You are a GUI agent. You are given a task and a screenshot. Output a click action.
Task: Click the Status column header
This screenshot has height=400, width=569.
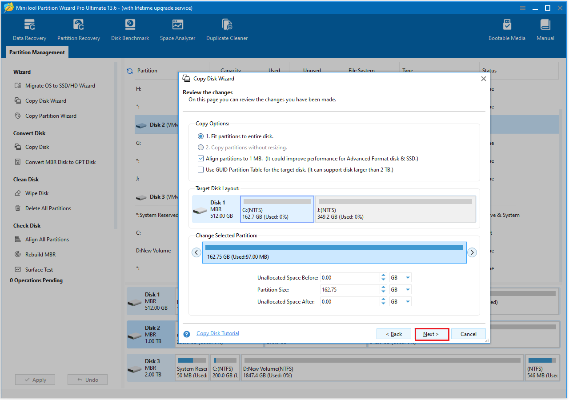pyautogui.click(x=489, y=71)
